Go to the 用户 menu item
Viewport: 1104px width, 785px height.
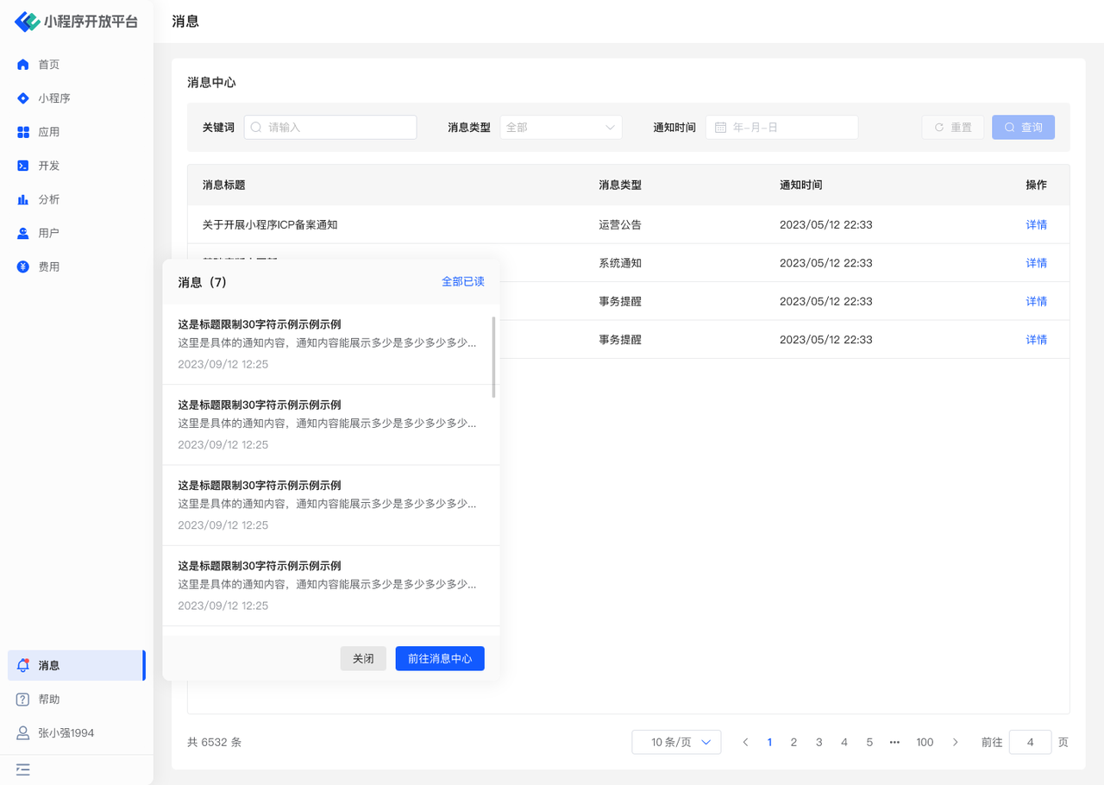(x=49, y=233)
